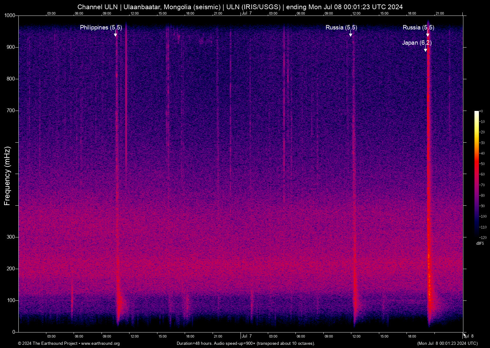Image resolution: width=490 pixels, height=348 pixels.
Task: Select the 300 mHz axis marking
Action: click(x=10, y=236)
